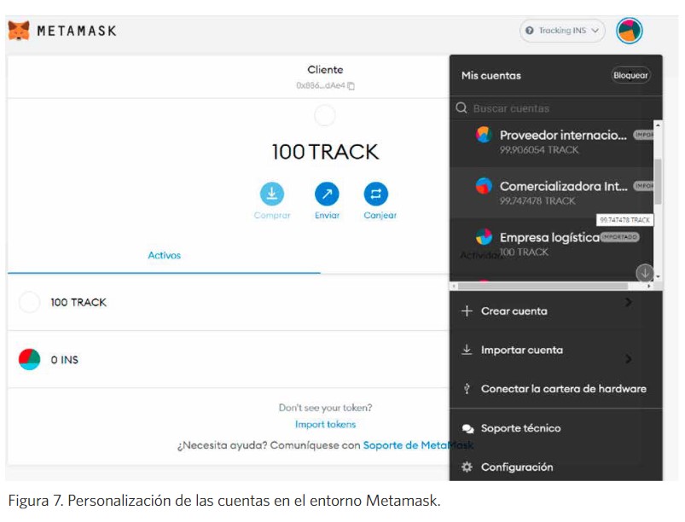Click the download icon beside Importar cuenta
Image resolution: width=685 pixels, height=522 pixels.
click(467, 350)
